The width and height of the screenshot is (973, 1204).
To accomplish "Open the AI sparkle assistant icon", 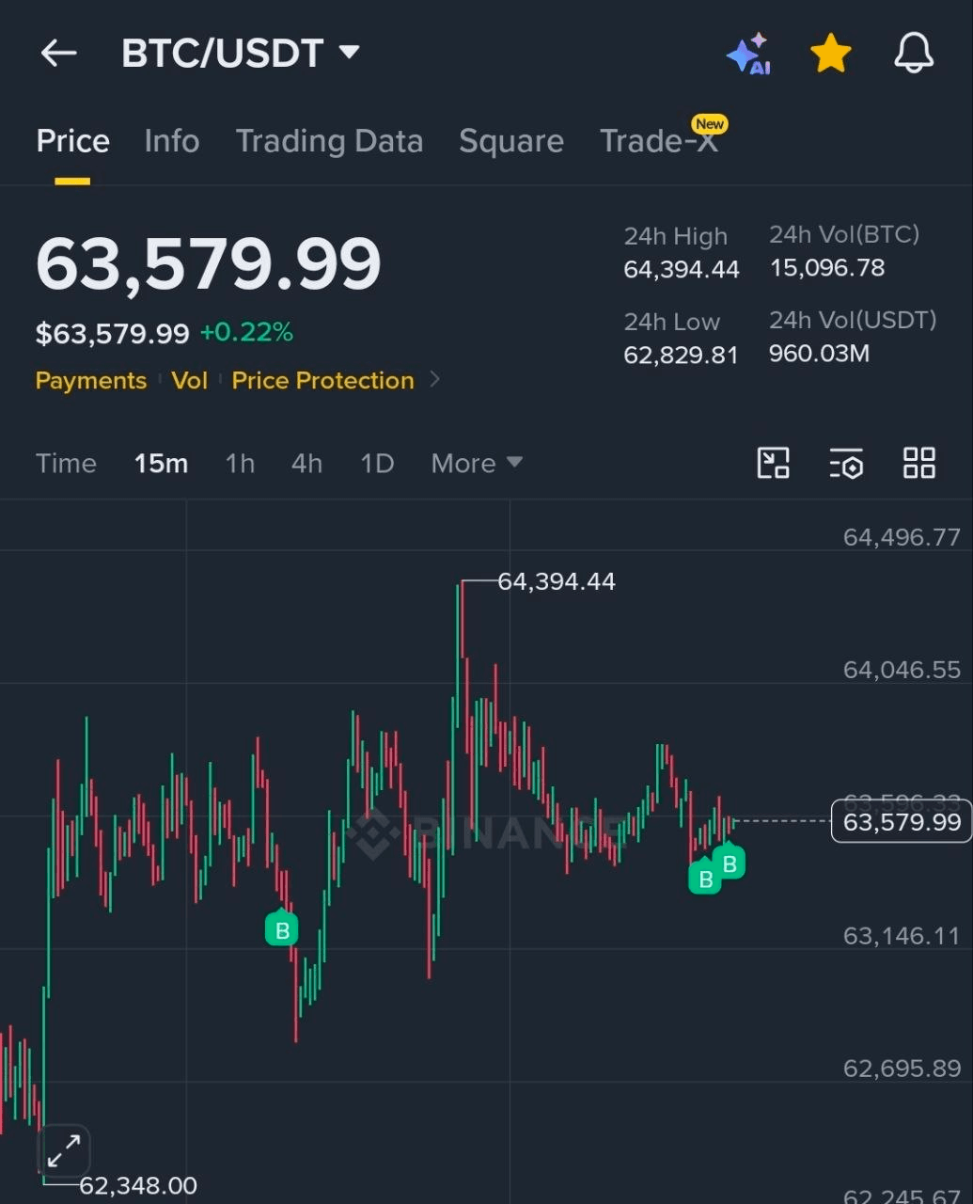I will pos(749,54).
